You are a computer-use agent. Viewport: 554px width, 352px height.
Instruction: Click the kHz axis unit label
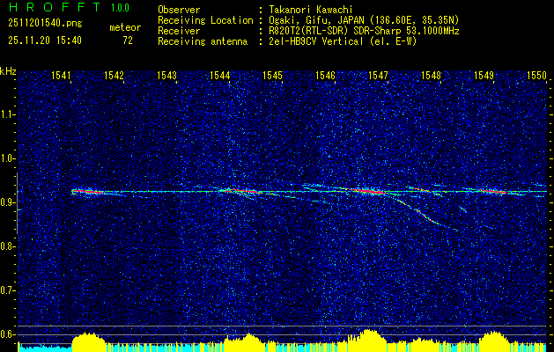(8, 71)
